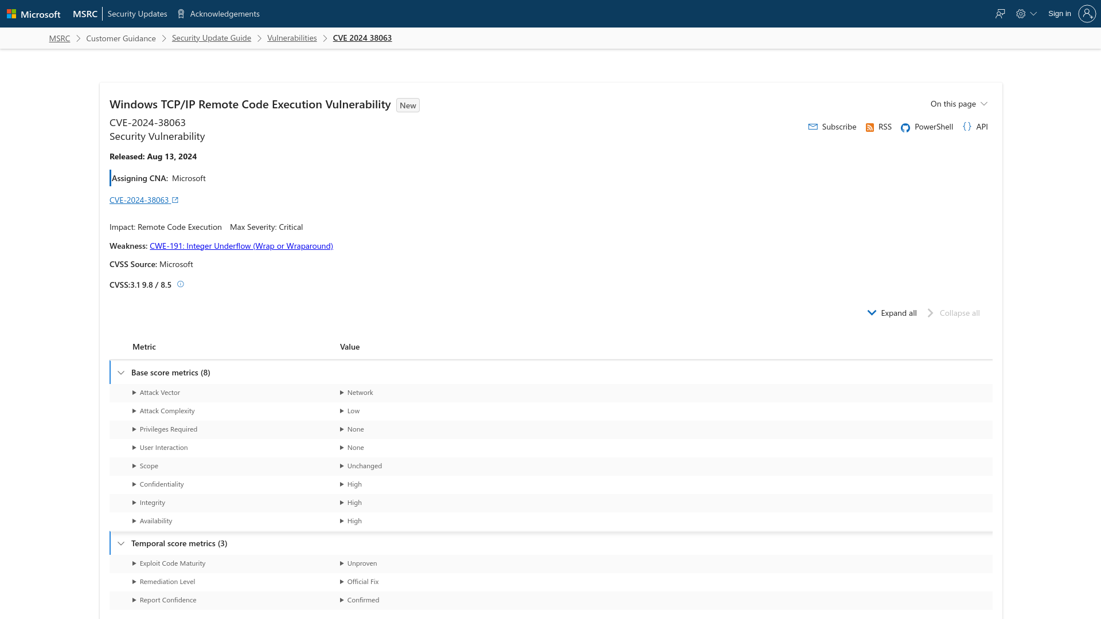1101x619 pixels.
Task: Click the High value for Integrity
Action: click(354, 503)
